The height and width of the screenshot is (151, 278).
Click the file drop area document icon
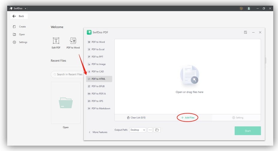tap(189, 75)
